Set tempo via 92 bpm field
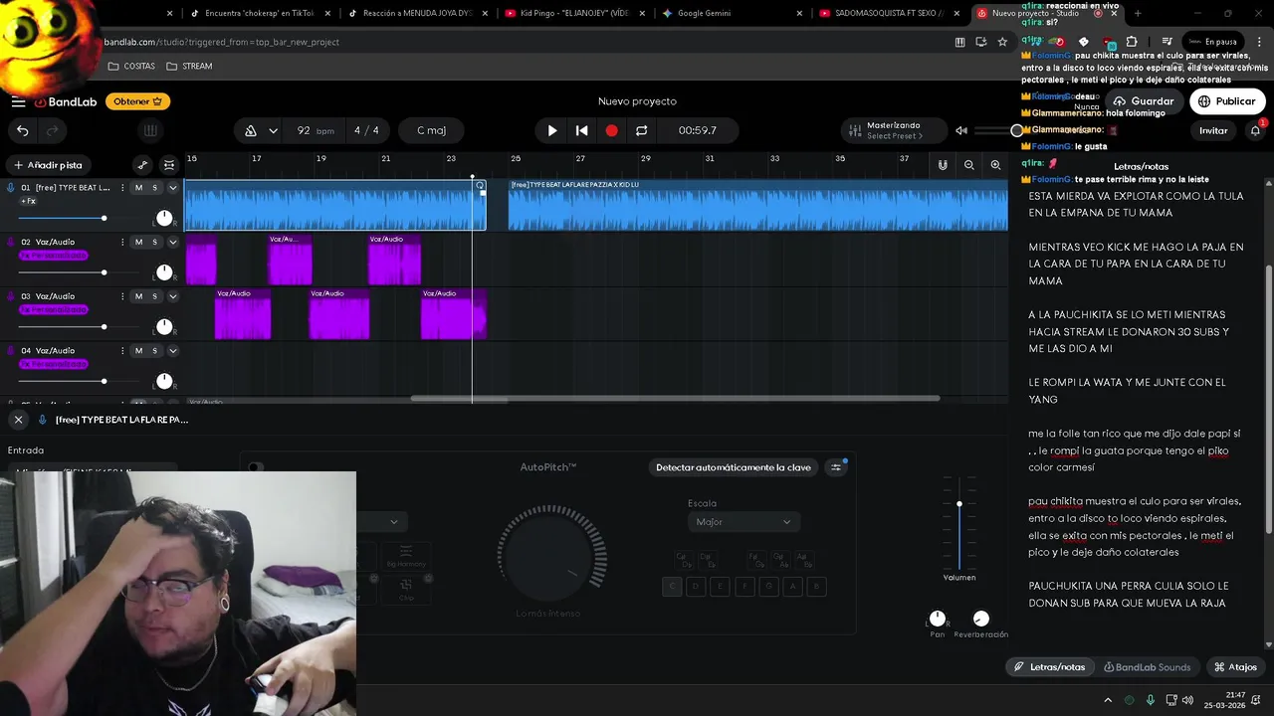The image size is (1274, 716). (x=315, y=130)
